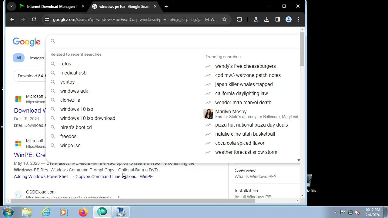The width and height of the screenshot is (388, 218).
Task: Open the 'Adding Windows PowerShell...' link
Action: point(43,177)
